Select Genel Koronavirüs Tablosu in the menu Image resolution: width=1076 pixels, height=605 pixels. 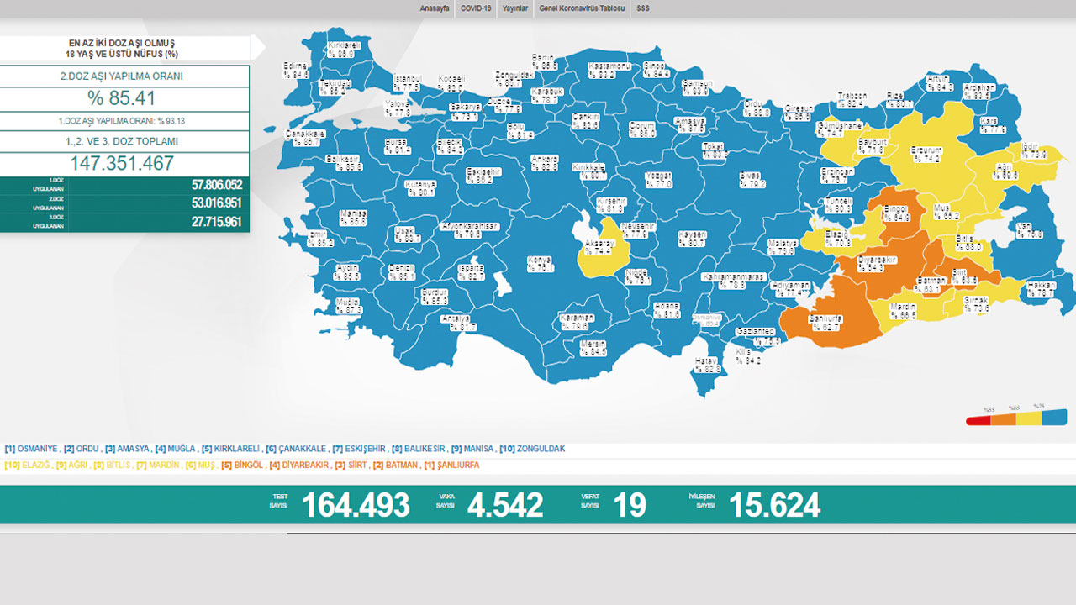[x=582, y=8]
